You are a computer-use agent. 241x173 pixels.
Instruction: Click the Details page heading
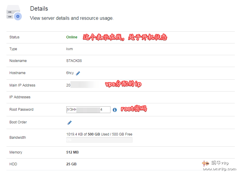(39, 9)
